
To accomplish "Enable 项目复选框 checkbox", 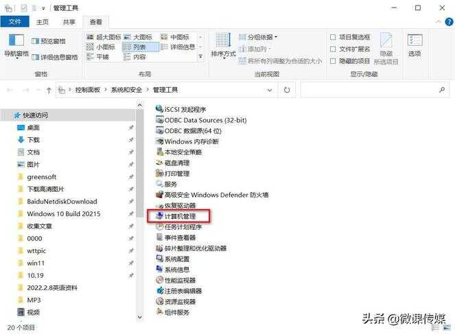I will pos(333,37).
